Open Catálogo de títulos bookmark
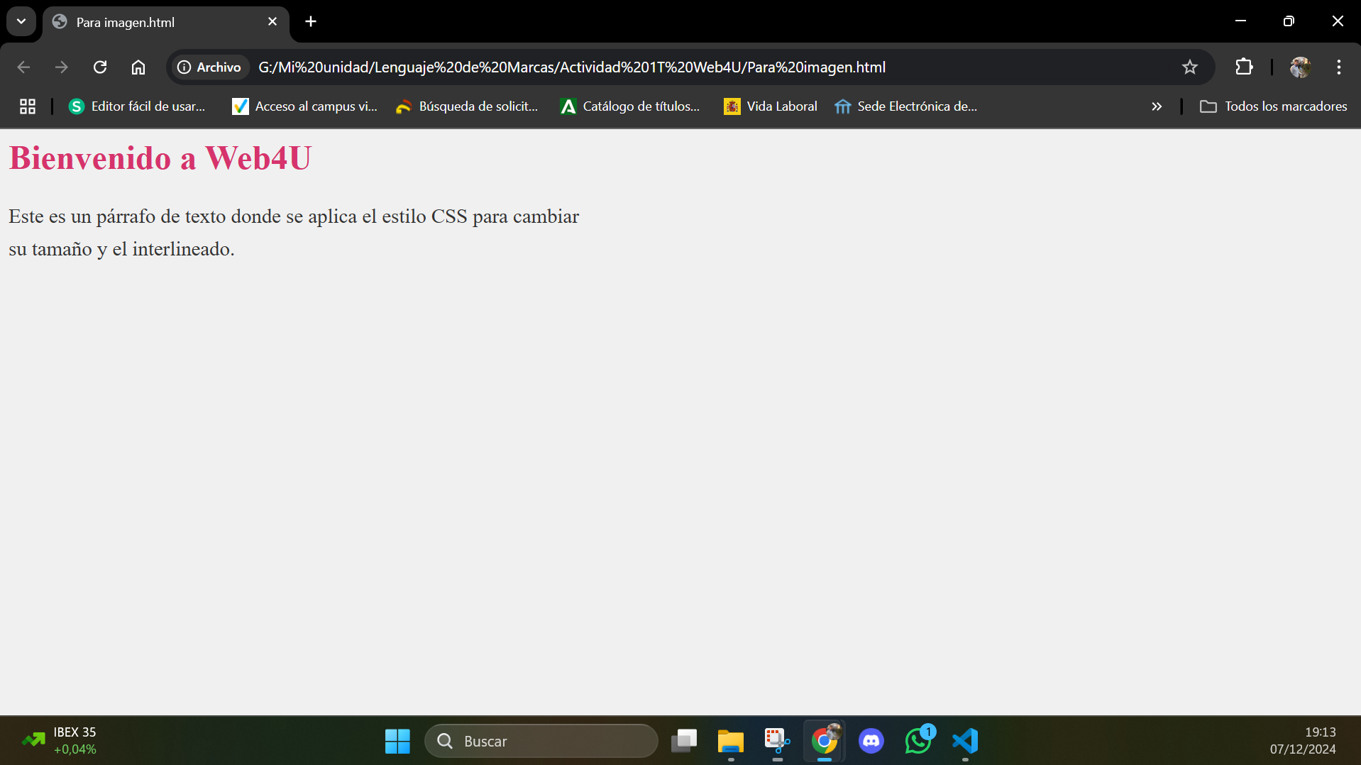The image size is (1361, 765). point(630,106)
